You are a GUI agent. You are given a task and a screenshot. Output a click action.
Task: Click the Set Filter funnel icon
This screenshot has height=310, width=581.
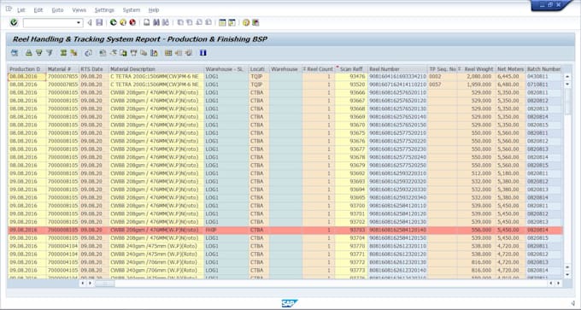(50, 53)
